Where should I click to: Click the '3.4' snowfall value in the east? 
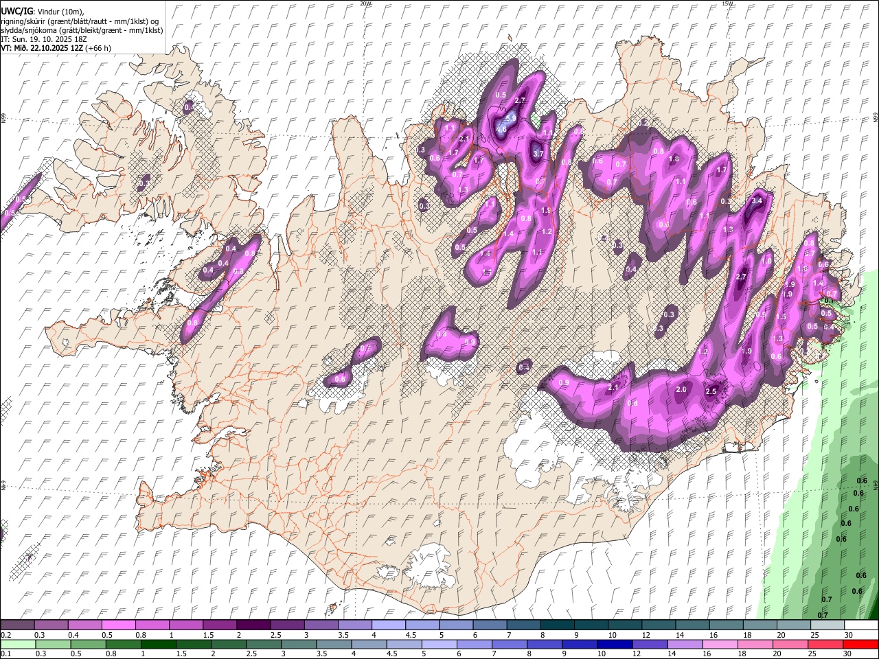click(x=757, y=200)
